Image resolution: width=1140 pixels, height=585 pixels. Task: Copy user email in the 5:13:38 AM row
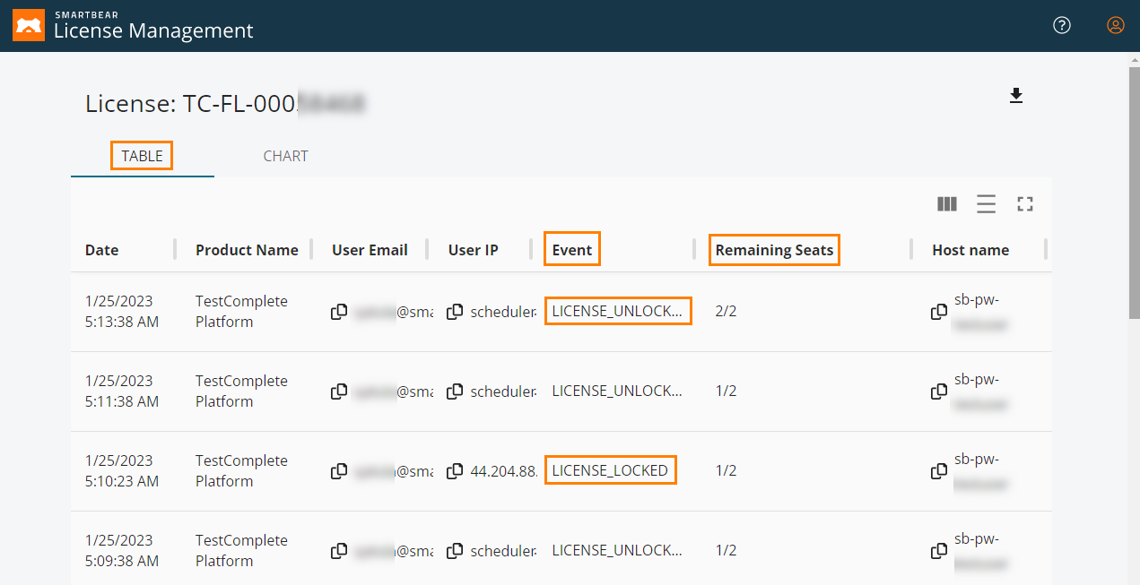click(x=339, y=312)
